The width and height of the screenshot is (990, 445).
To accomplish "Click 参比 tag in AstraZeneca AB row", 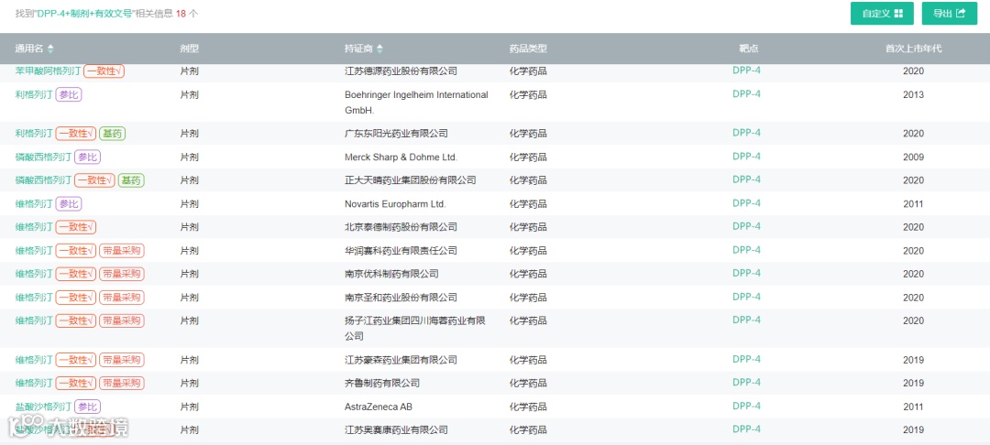I will coord(88,407).
